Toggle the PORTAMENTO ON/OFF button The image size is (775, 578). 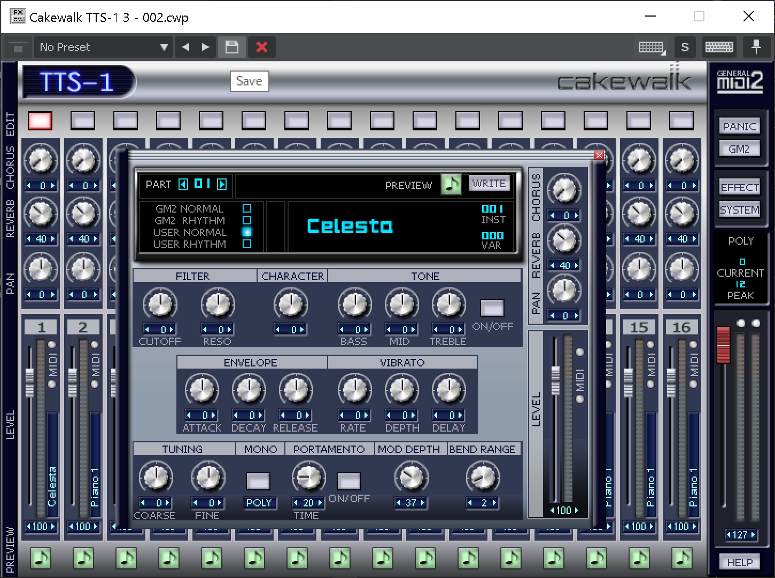pyautogui.click(x=349, y=481)
